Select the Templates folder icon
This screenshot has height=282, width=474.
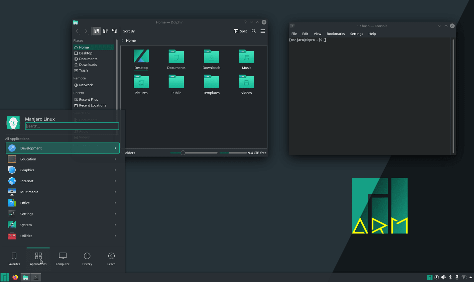(x=211, y=85)
